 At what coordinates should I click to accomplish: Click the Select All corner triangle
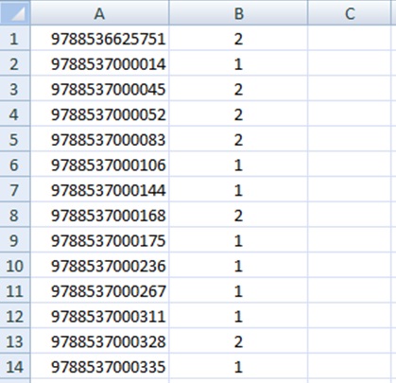coord(15,12)
